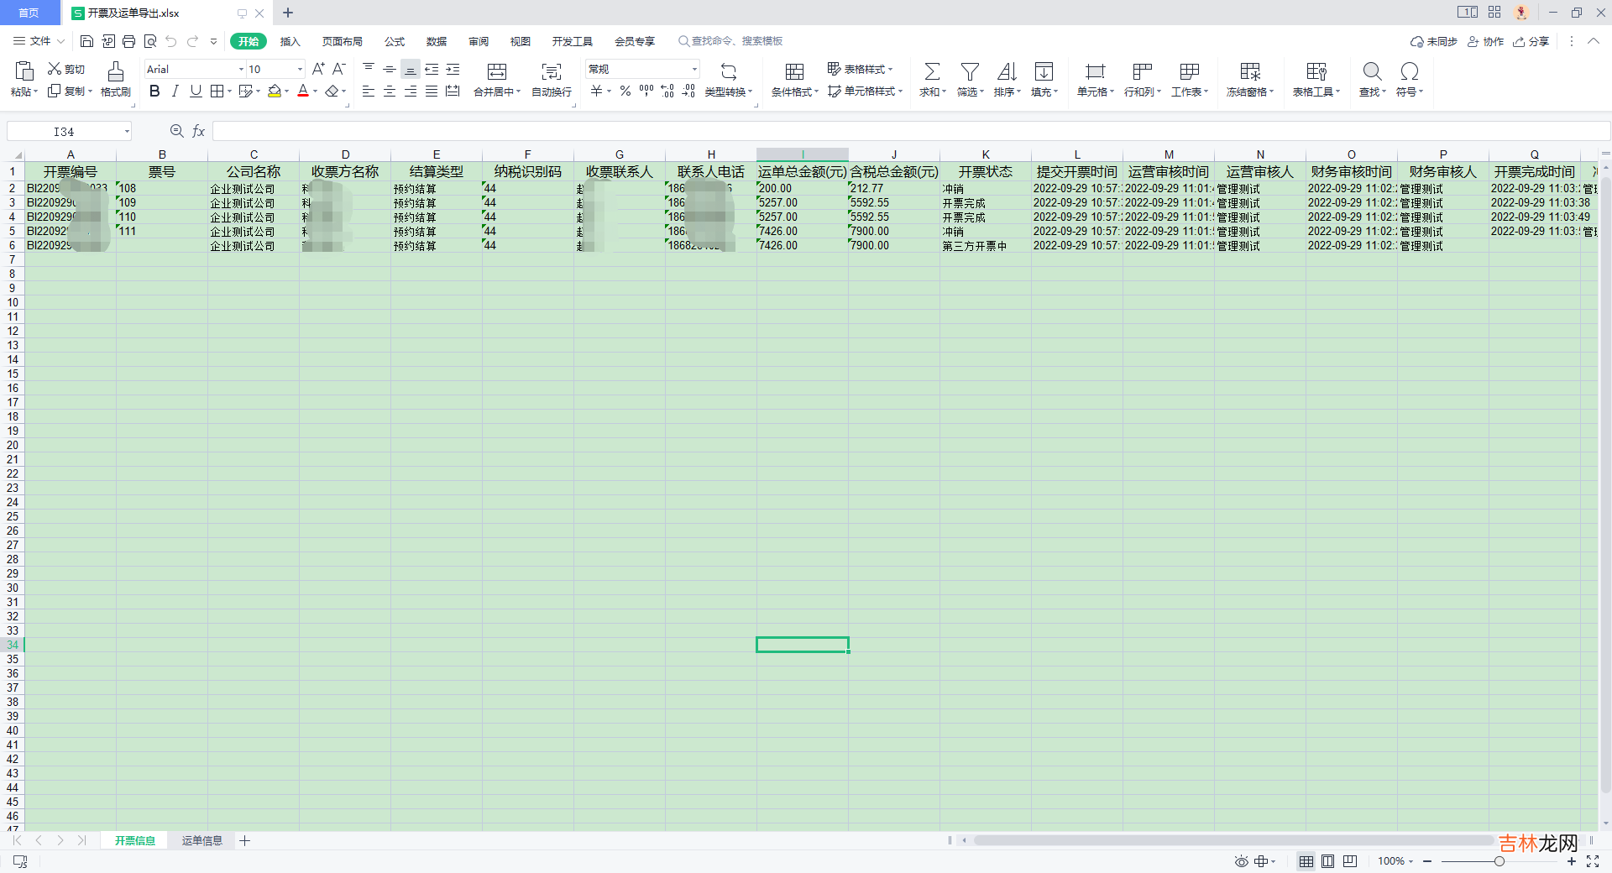Click the Conditional Formatting (条件格式) icon
The height and width of the screenshot is (873, 1612).
[x=794, y=72]
